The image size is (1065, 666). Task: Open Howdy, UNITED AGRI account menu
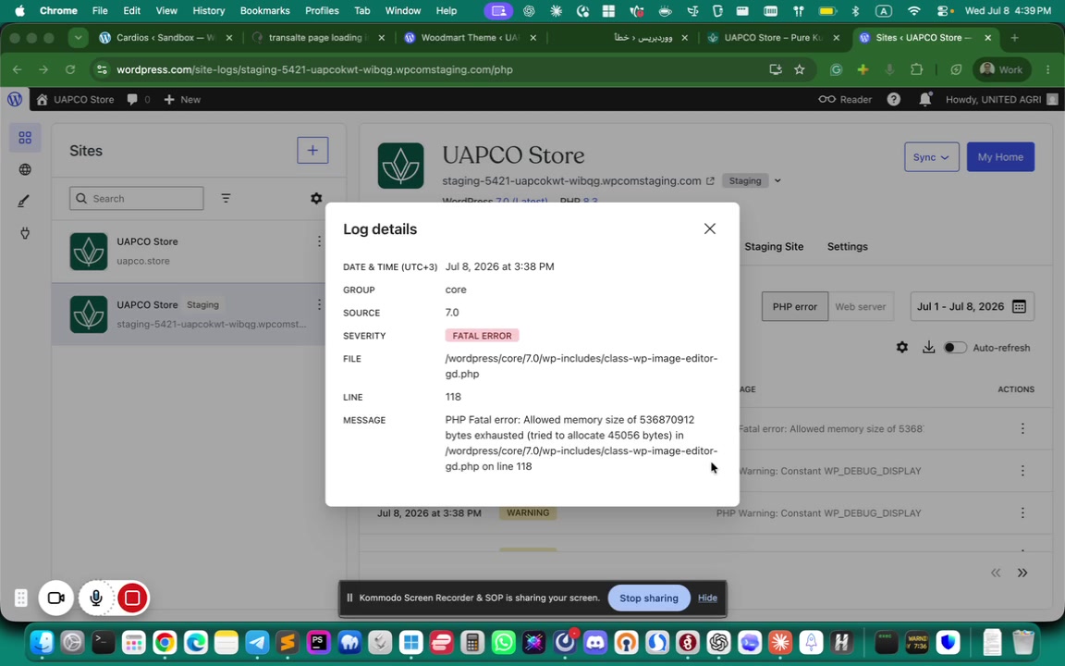click(x=1002, y=99)
